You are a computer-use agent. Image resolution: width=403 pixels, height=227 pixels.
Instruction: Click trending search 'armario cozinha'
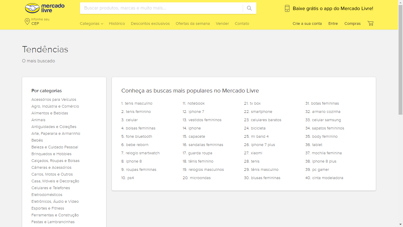tap(326, 112)
